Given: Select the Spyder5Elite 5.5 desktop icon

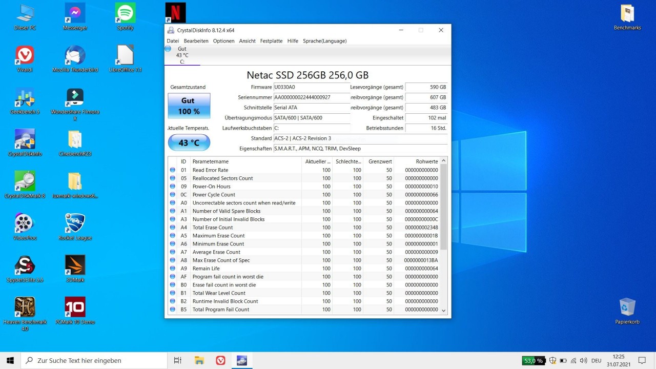Looking at the screenshot, I should pyautogui.click(x=25, y=269).
